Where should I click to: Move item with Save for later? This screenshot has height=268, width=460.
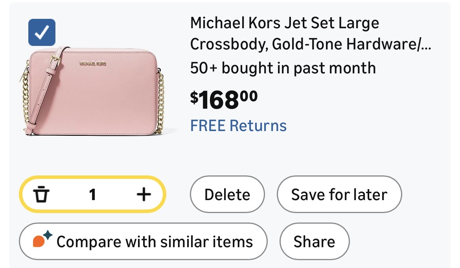[339, 195]
